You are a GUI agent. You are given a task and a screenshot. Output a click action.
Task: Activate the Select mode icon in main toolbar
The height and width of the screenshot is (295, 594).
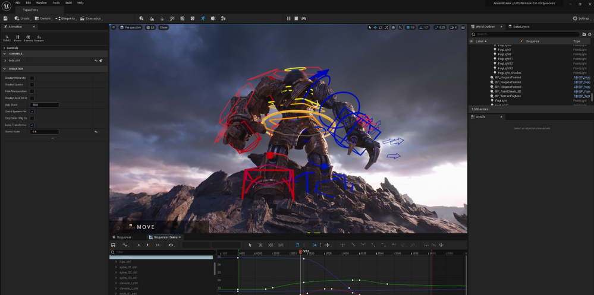[142, 18]
